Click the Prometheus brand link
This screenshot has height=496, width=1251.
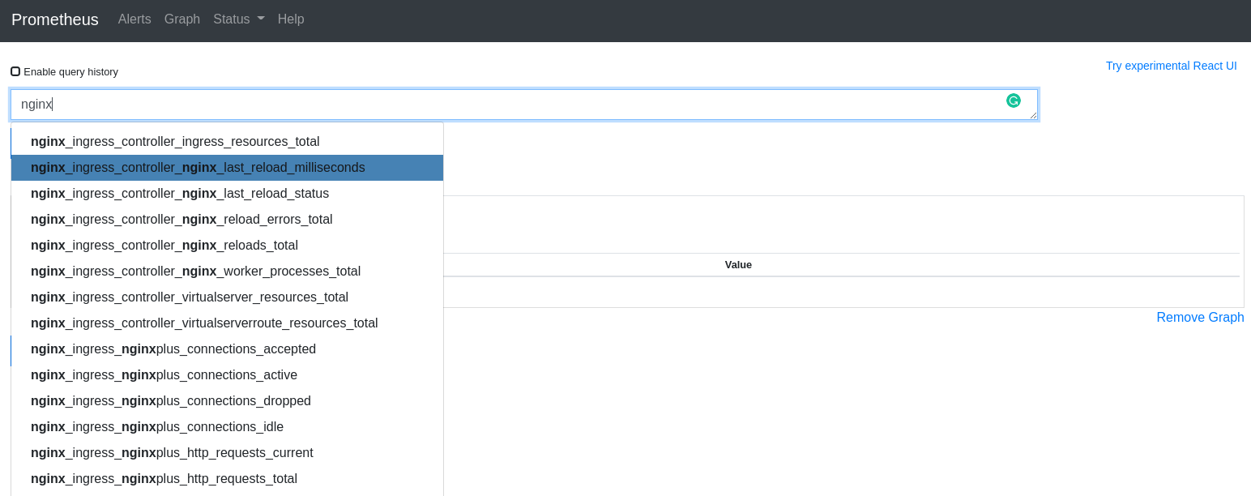[55, 19]
